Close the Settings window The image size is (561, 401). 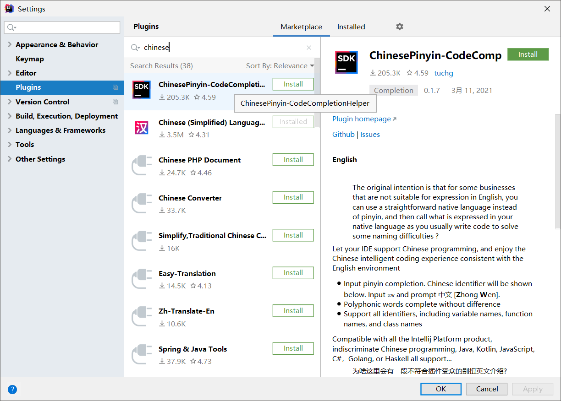(547, 9)
